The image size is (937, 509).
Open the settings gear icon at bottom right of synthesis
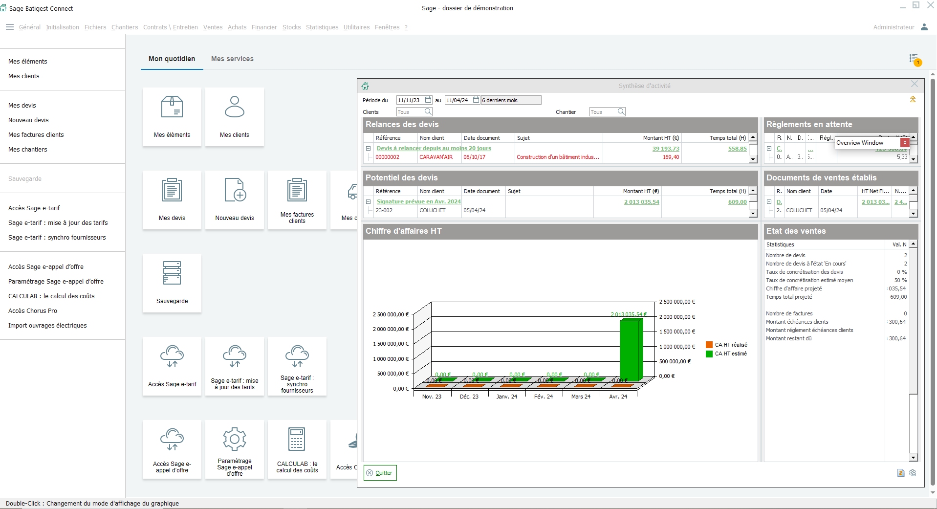(913, 473)
